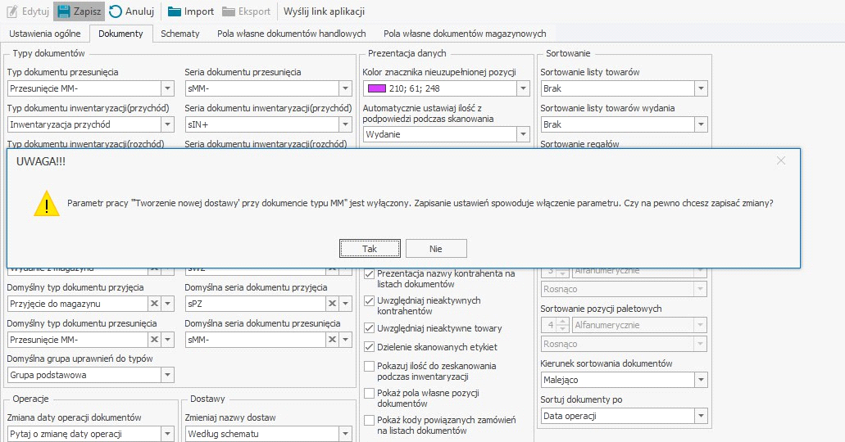Toggle Uwzględniaj nieaktywne towary checkbox
Screen dimensions: 845x442
pos(369,328)
